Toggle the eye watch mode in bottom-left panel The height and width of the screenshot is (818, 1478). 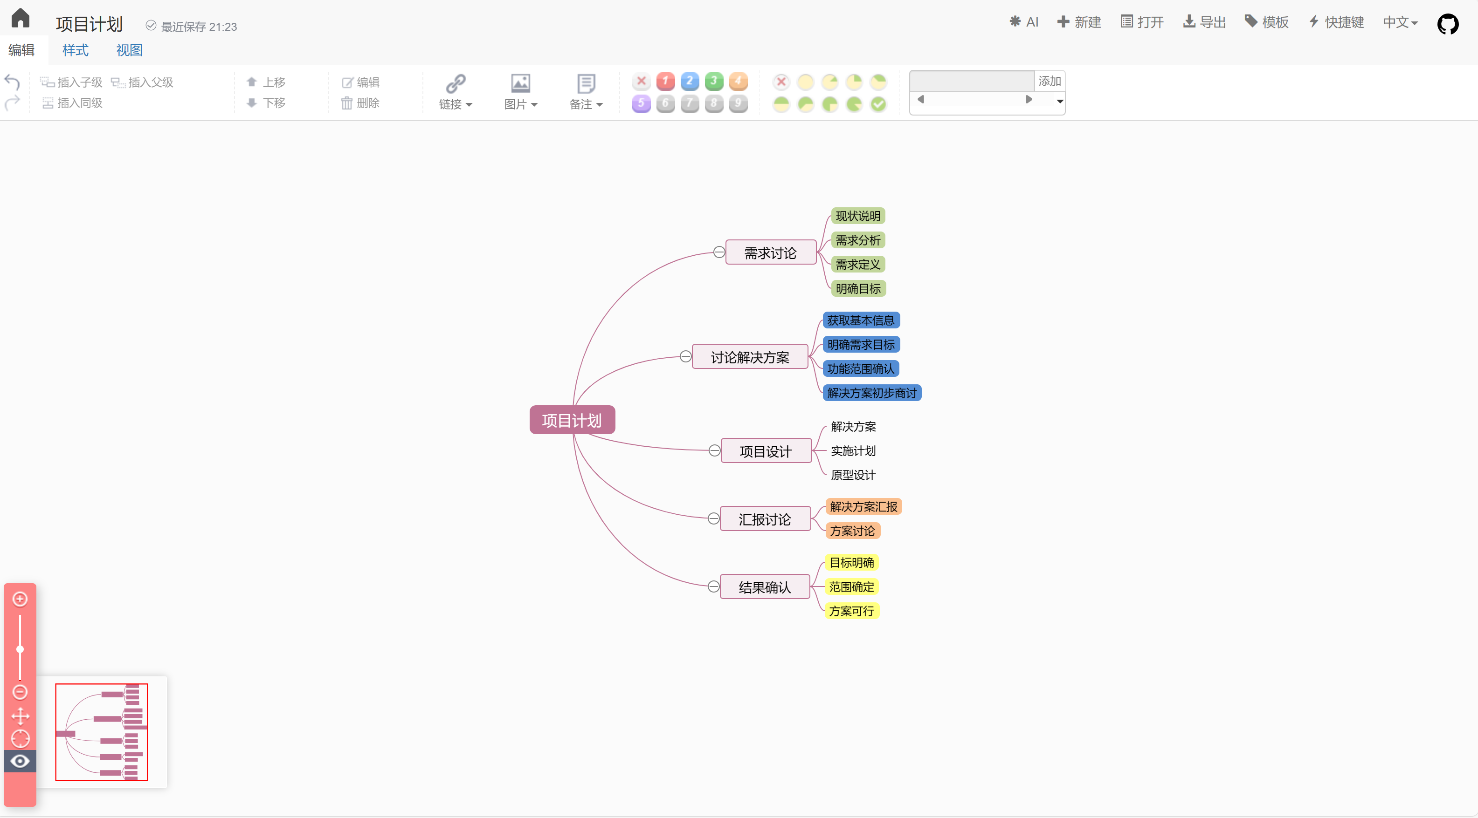21,761
